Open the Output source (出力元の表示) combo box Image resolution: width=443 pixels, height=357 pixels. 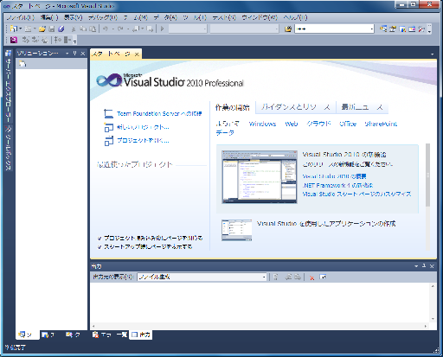point(202,277)
